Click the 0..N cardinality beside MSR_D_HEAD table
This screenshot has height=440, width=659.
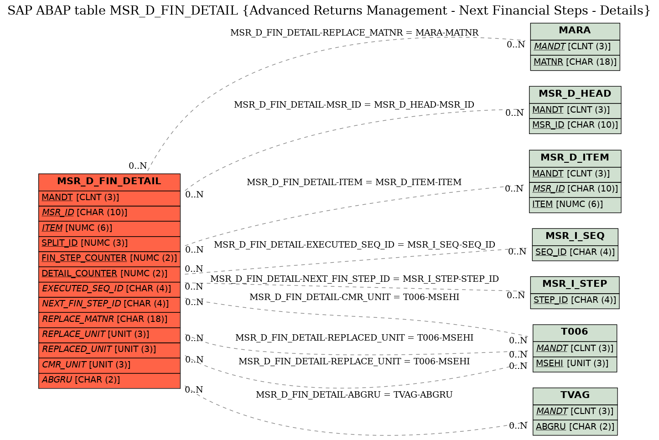(x=514, y=113)
